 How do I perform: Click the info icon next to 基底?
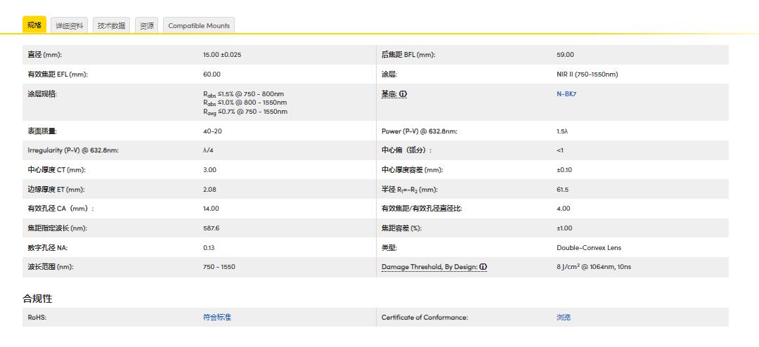(403, 94)
